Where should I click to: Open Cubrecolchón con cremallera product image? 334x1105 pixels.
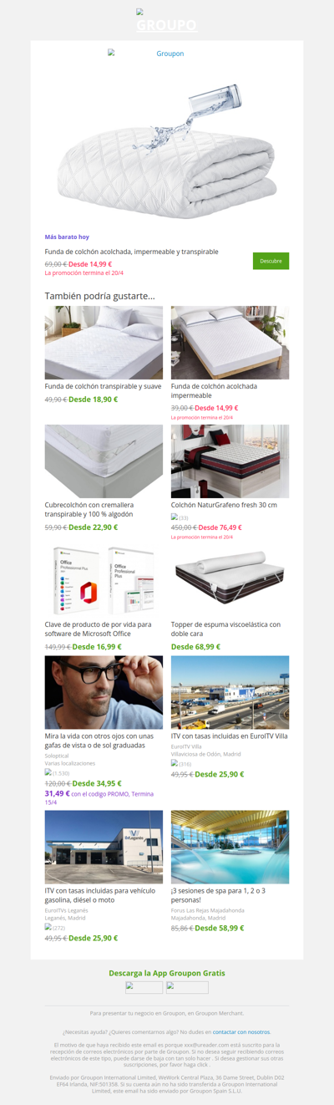[x=104, y=461]
